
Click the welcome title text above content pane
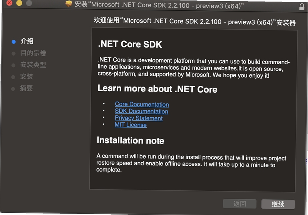(x=194, y=21)
